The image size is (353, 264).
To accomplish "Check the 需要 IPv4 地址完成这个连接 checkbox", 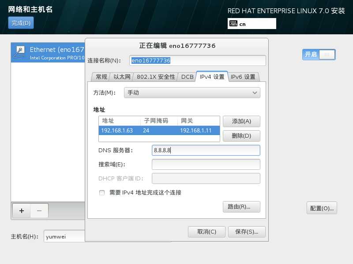I will pyautogui.click(x=102, y=193).
